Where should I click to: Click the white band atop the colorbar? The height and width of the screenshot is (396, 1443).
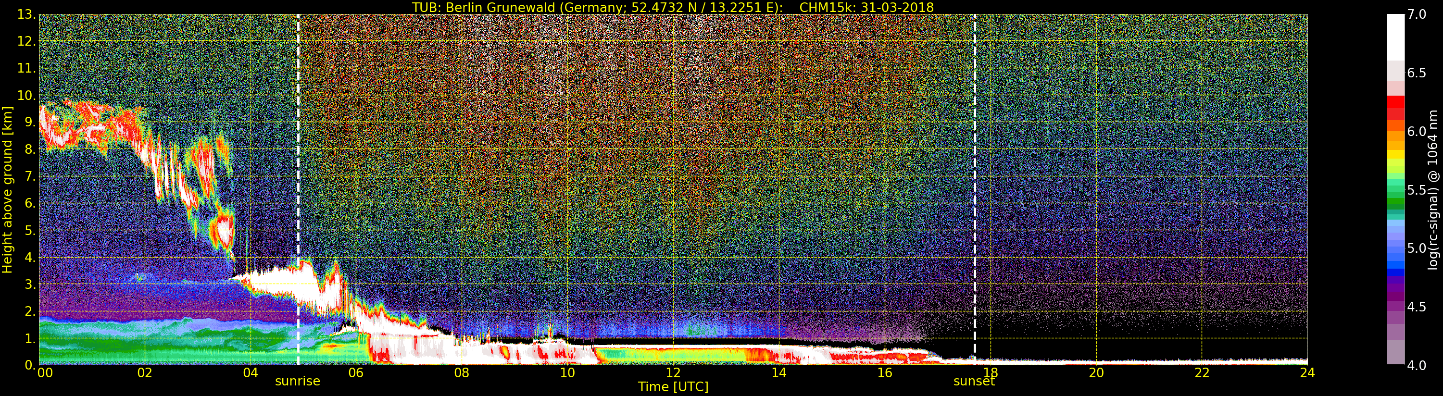1395,37
